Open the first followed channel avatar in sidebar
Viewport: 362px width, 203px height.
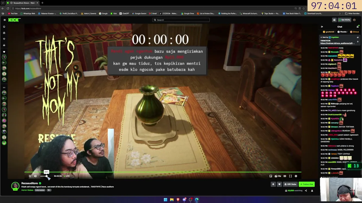click(4, 57)
